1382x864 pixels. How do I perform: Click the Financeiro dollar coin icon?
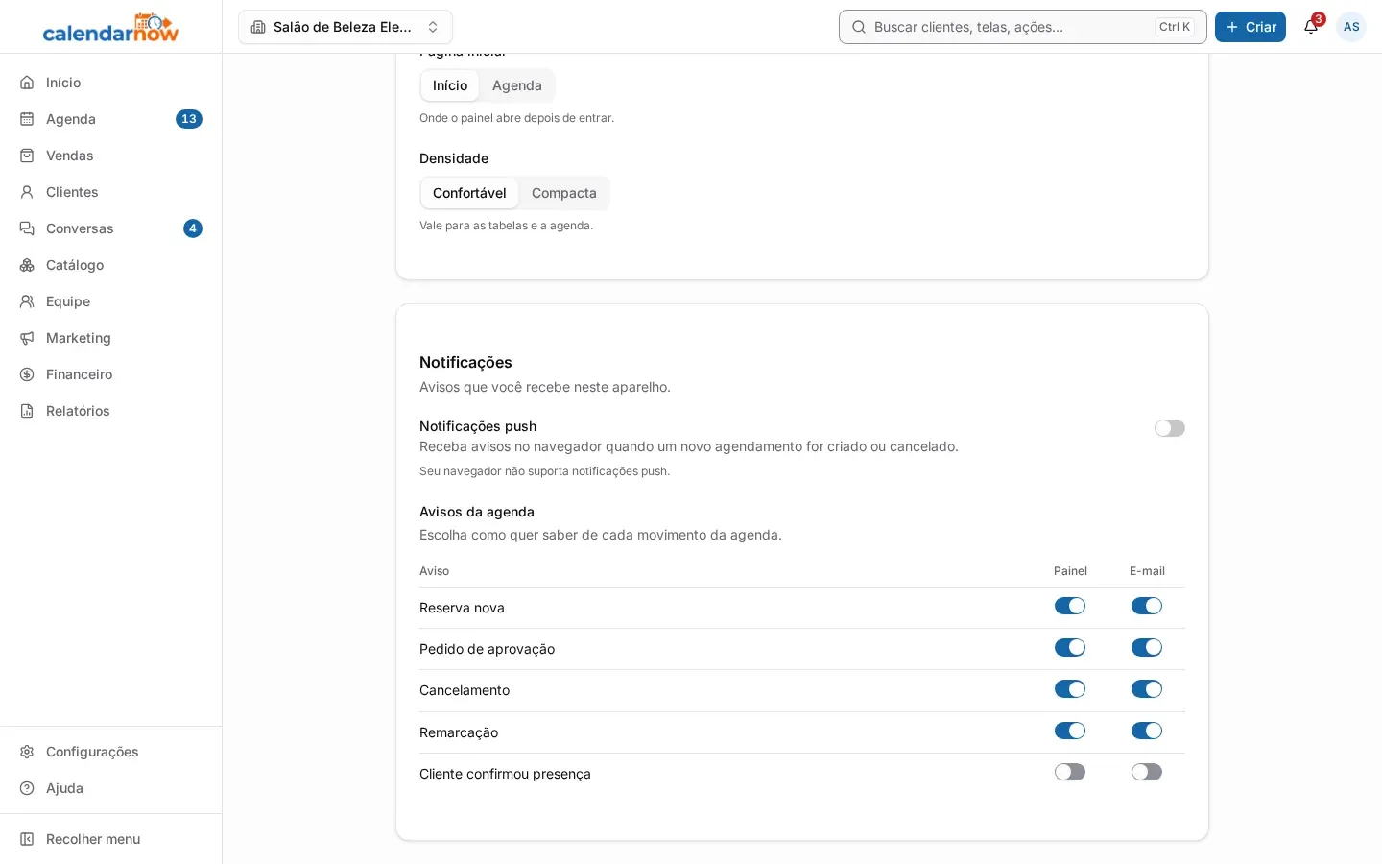click(x=27, y=374)
